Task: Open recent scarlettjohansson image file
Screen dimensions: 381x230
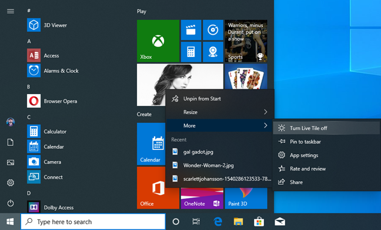Action: coord(220,179)
